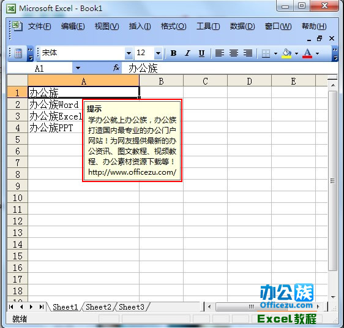Click the Select All corner button

tap(18, 81)
